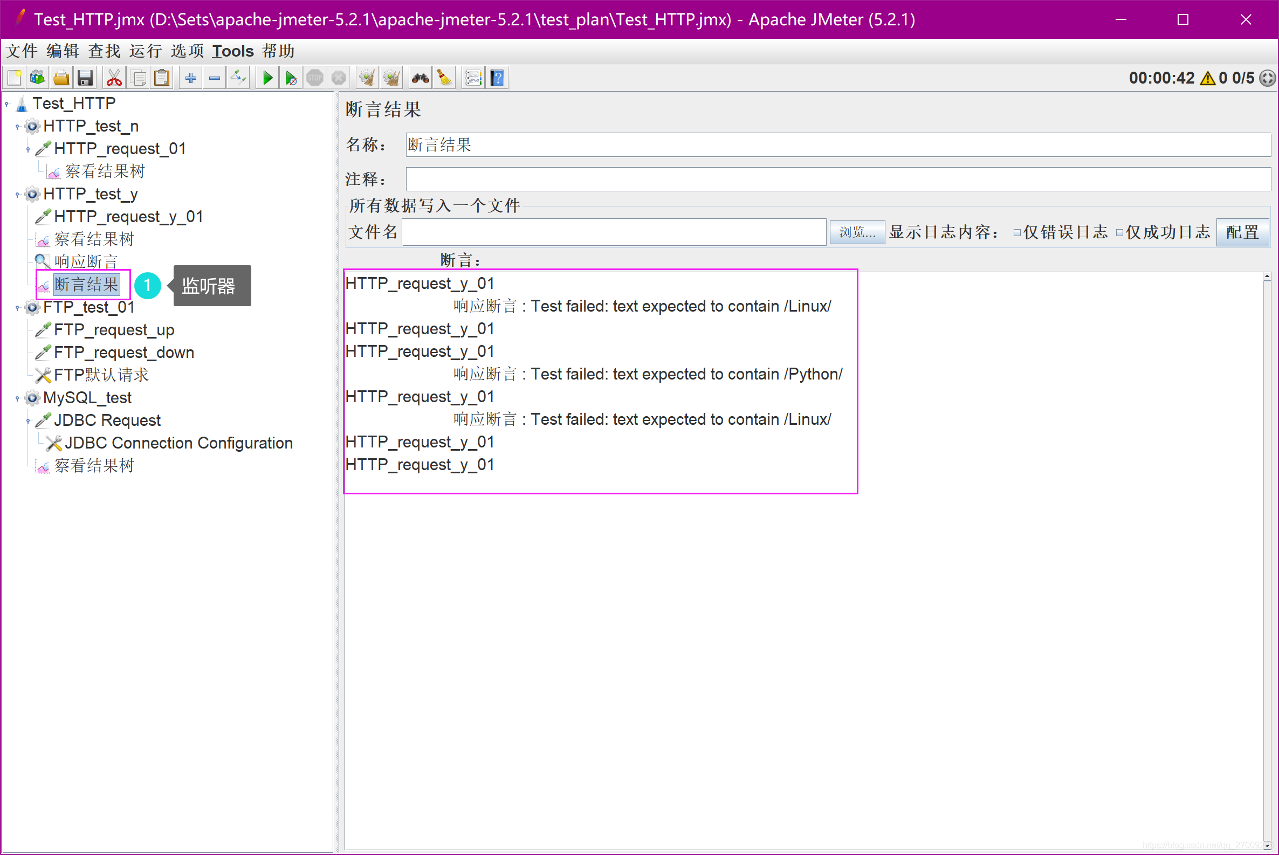Screen dimensions: 1279x855
Task: Click the Toggle elements arrows icon
Action: pyautogui.click(x=239, y=79)
